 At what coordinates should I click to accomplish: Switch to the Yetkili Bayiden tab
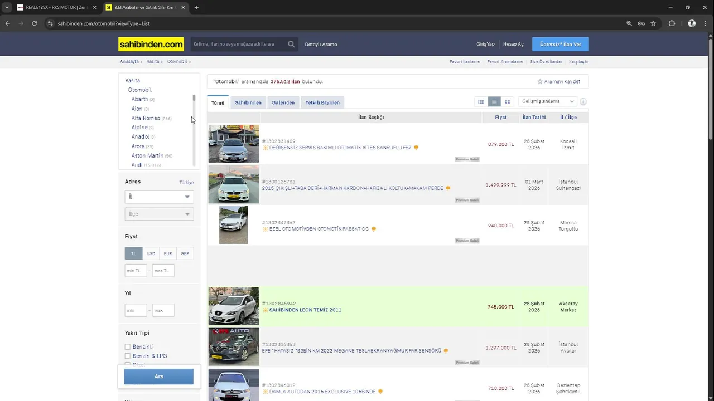pos(322,102)
